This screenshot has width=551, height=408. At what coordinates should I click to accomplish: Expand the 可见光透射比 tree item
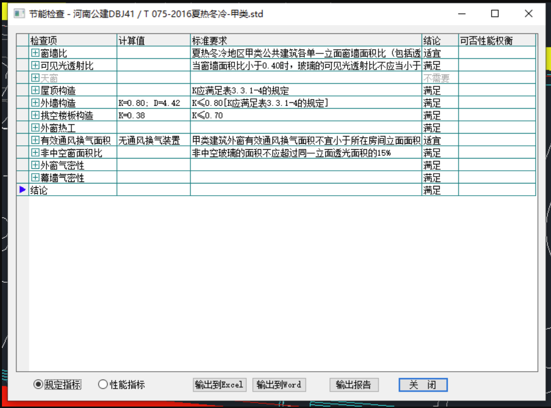pyautogui.click(x=35, y=65)
